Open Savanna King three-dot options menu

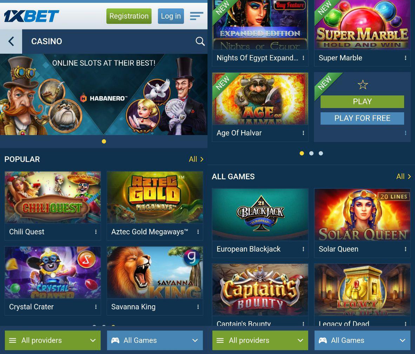click(x=198, y=307)
